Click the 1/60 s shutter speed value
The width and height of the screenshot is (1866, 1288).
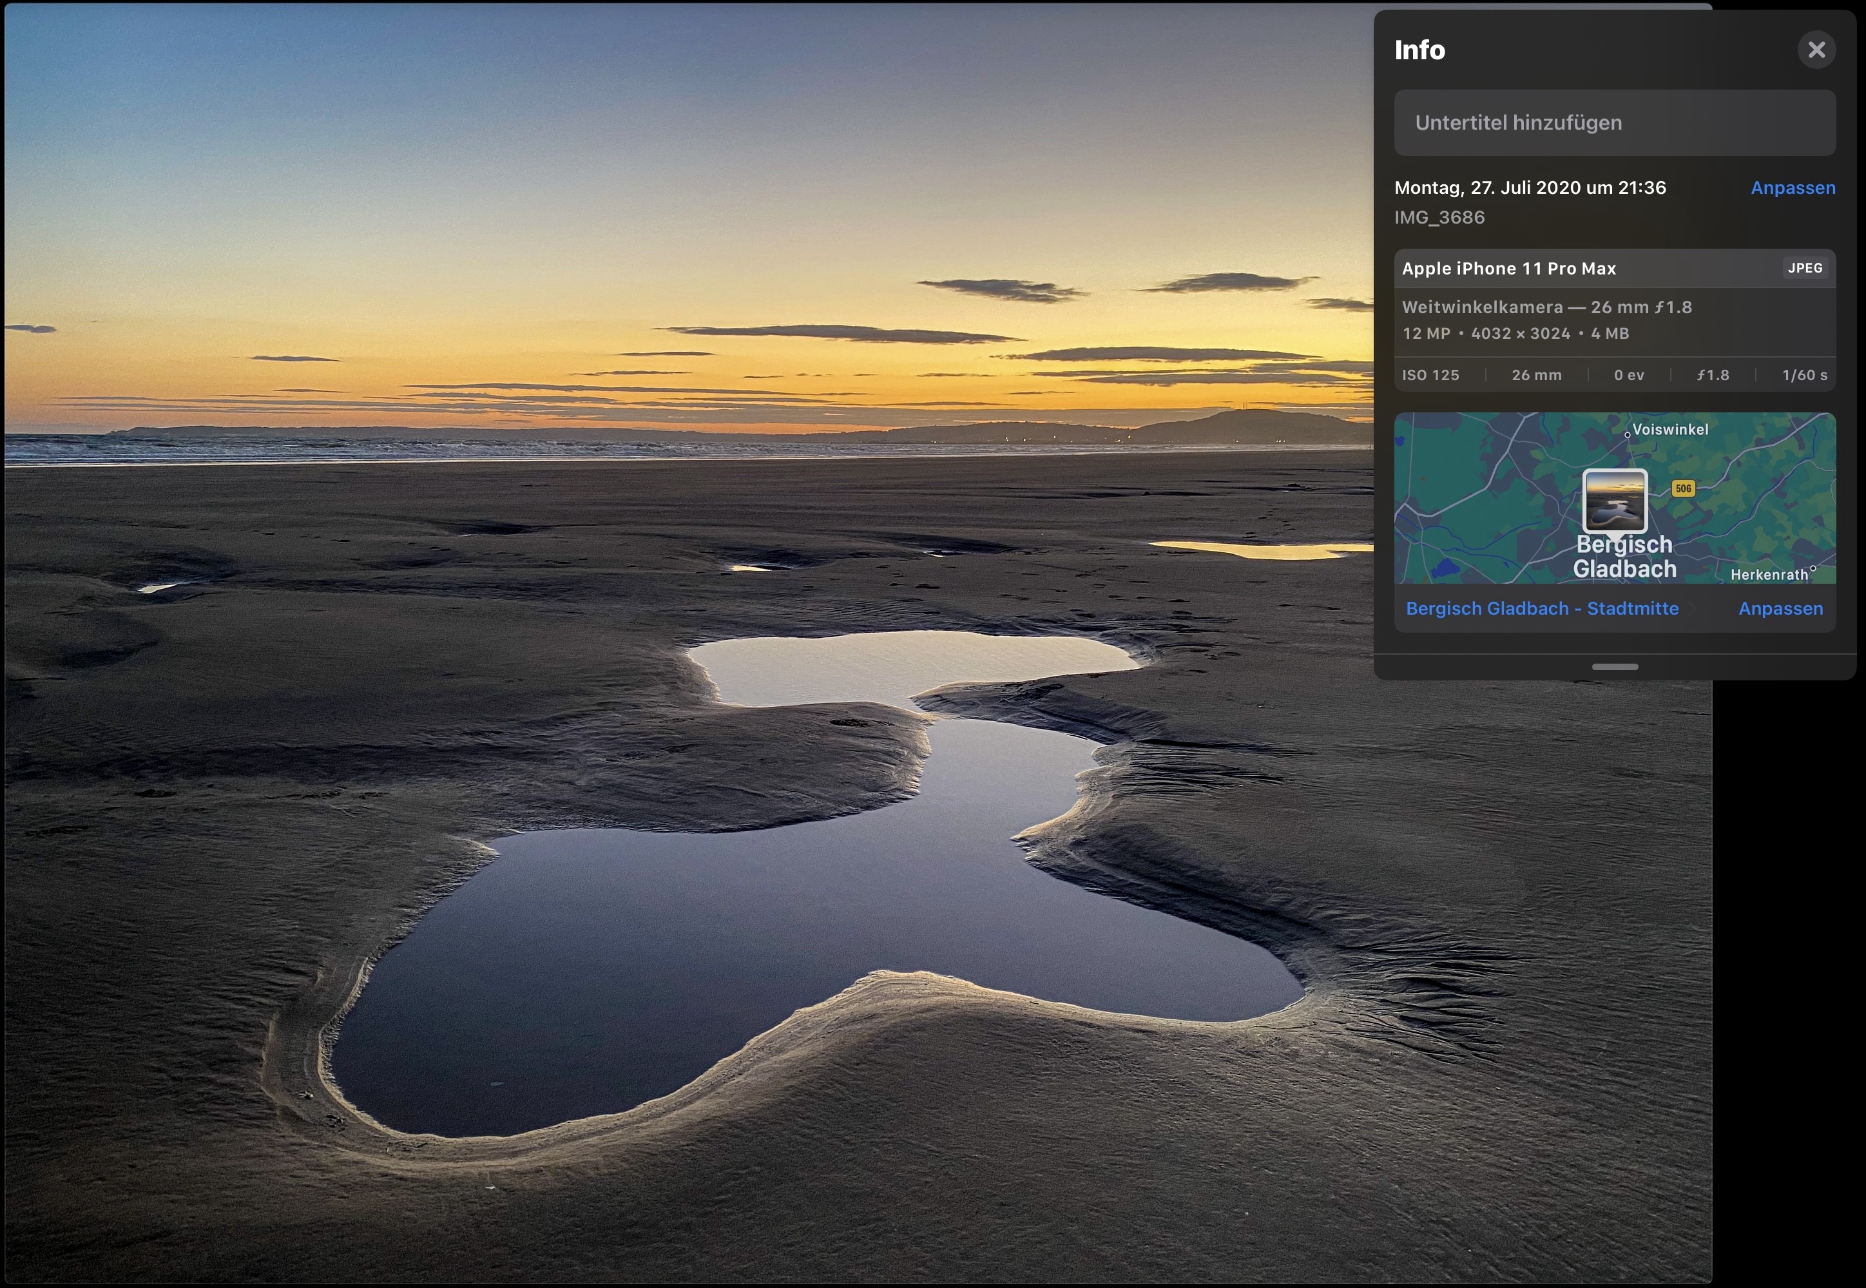pos(1804,375)
